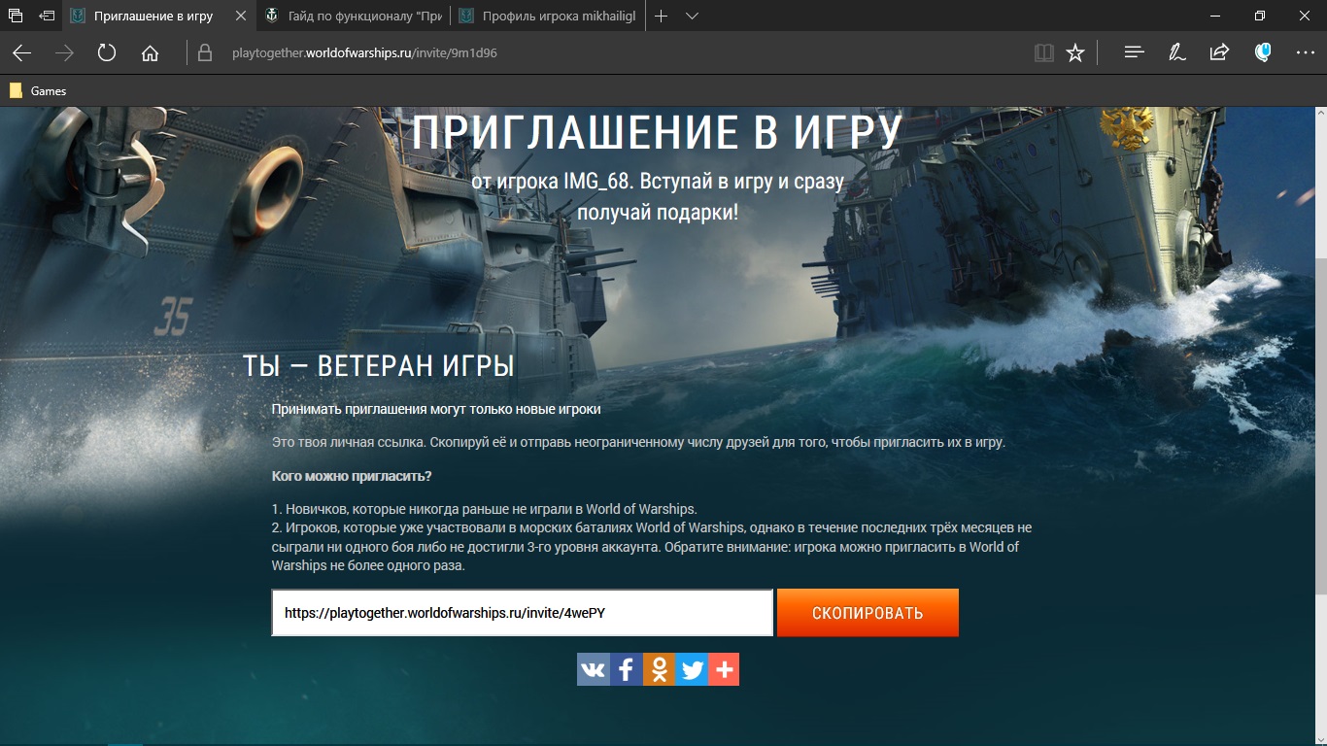
Task: Click text line starting with 1. Новичков
Action: (x=485, y=509)
